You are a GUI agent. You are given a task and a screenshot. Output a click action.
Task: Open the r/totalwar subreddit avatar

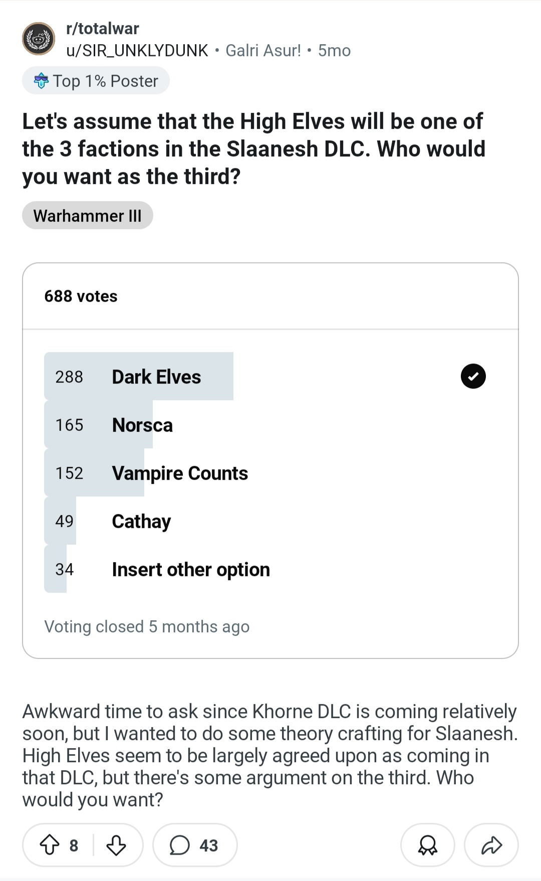click(x=39, y=39)
